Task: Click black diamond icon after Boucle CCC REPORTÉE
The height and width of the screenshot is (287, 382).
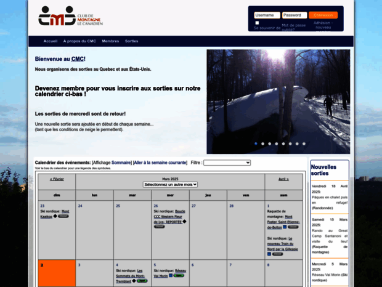Action: (184, 222)
